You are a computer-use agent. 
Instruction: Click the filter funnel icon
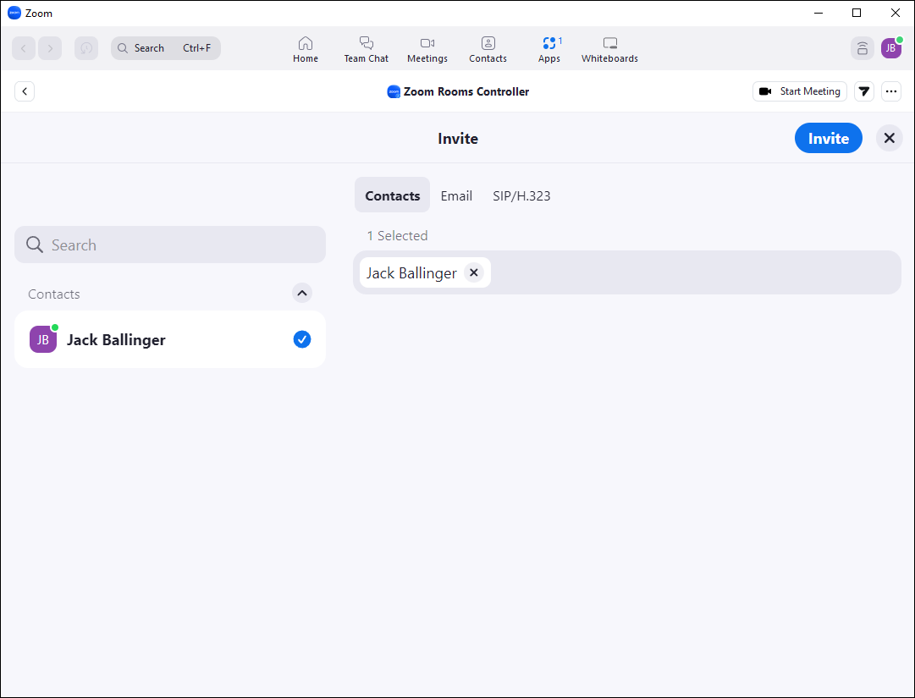pos(864,91)
